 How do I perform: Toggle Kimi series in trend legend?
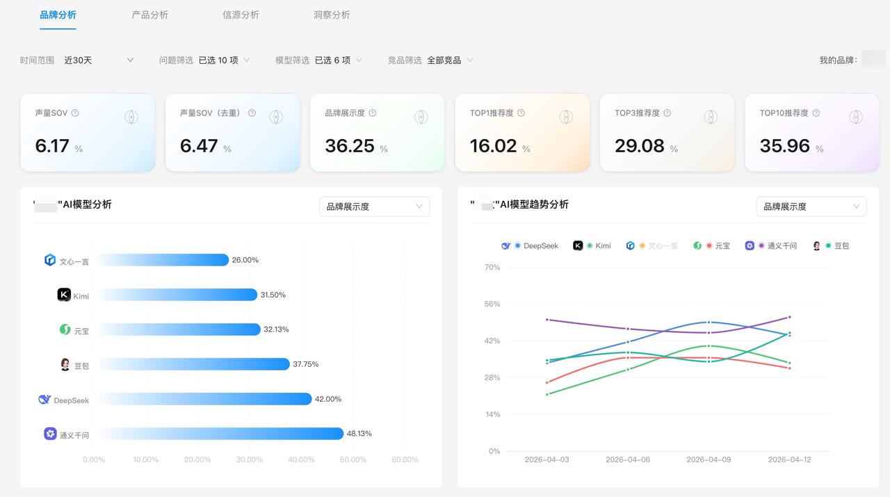[592, 245]
